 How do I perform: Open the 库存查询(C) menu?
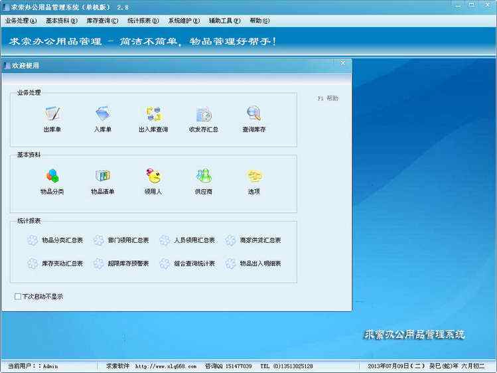(x=102, y=21)
